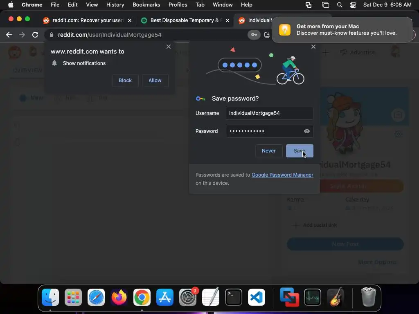
Task: Open the Chrome application menu
Action: click(x=32, y=5)
